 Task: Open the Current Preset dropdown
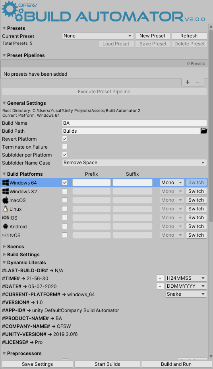(98, 36)
